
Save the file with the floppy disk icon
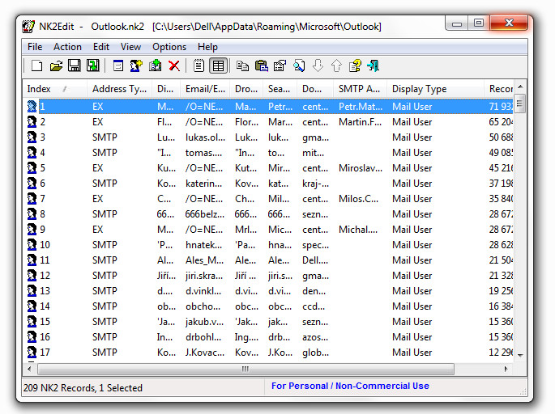[x=75, y=65]
